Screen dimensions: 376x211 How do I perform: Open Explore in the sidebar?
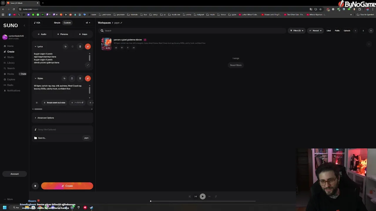coord(9,79)
